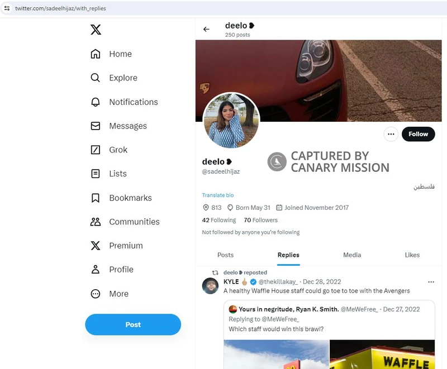Open the profile picture thumbnail
The width and height of the screenshot is (447, 369).
coord(231,121)
